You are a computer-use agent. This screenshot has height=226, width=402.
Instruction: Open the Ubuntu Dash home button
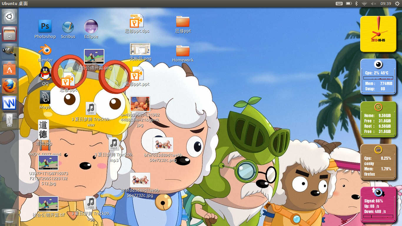click(9, 16)
